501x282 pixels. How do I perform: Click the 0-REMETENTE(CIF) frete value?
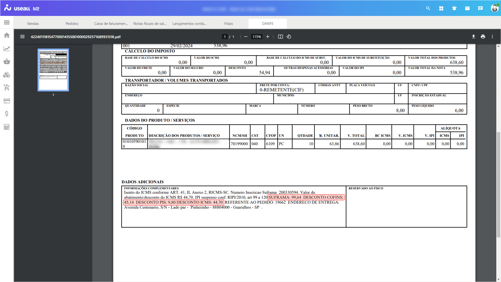click(282, 90)
